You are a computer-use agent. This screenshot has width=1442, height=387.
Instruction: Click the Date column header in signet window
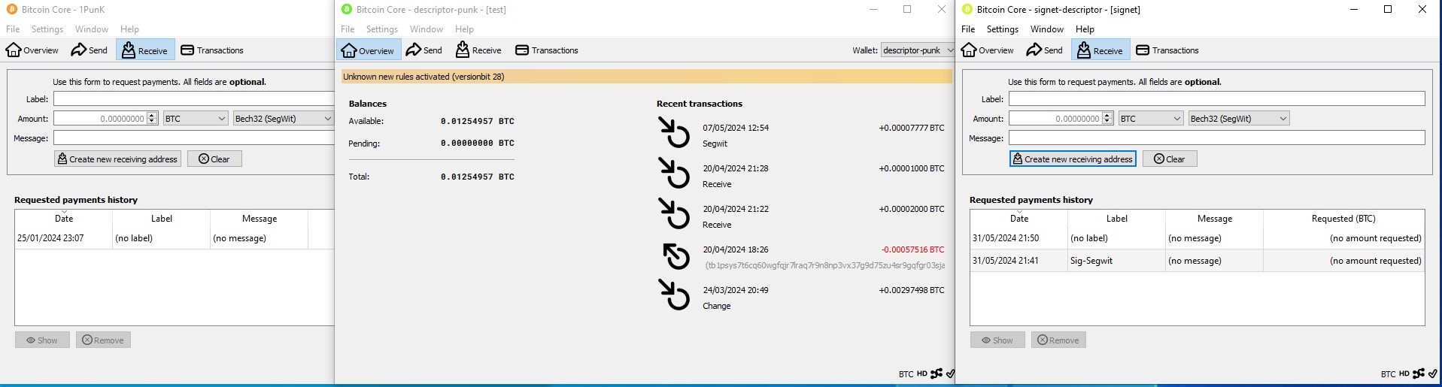pos(1019,219)
